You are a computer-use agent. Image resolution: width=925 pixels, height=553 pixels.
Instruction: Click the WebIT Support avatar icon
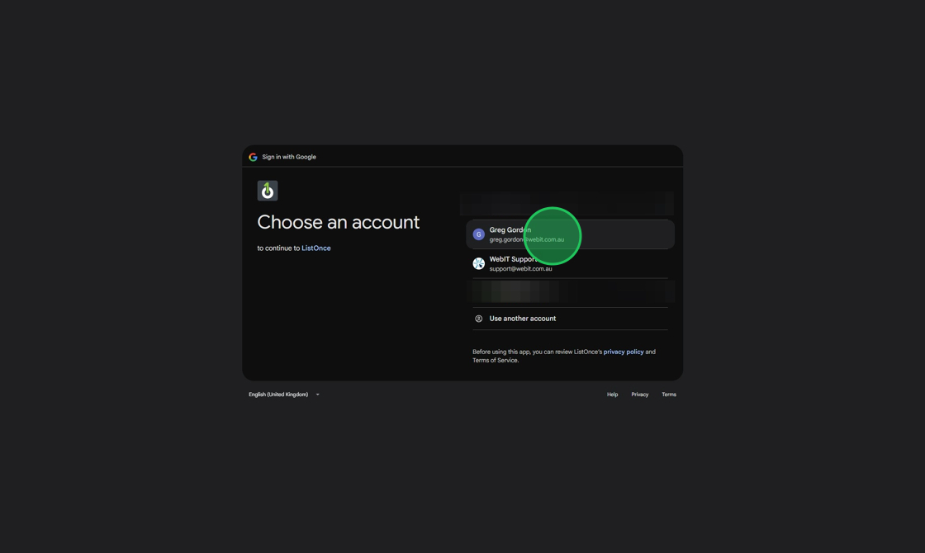(478, 263)
